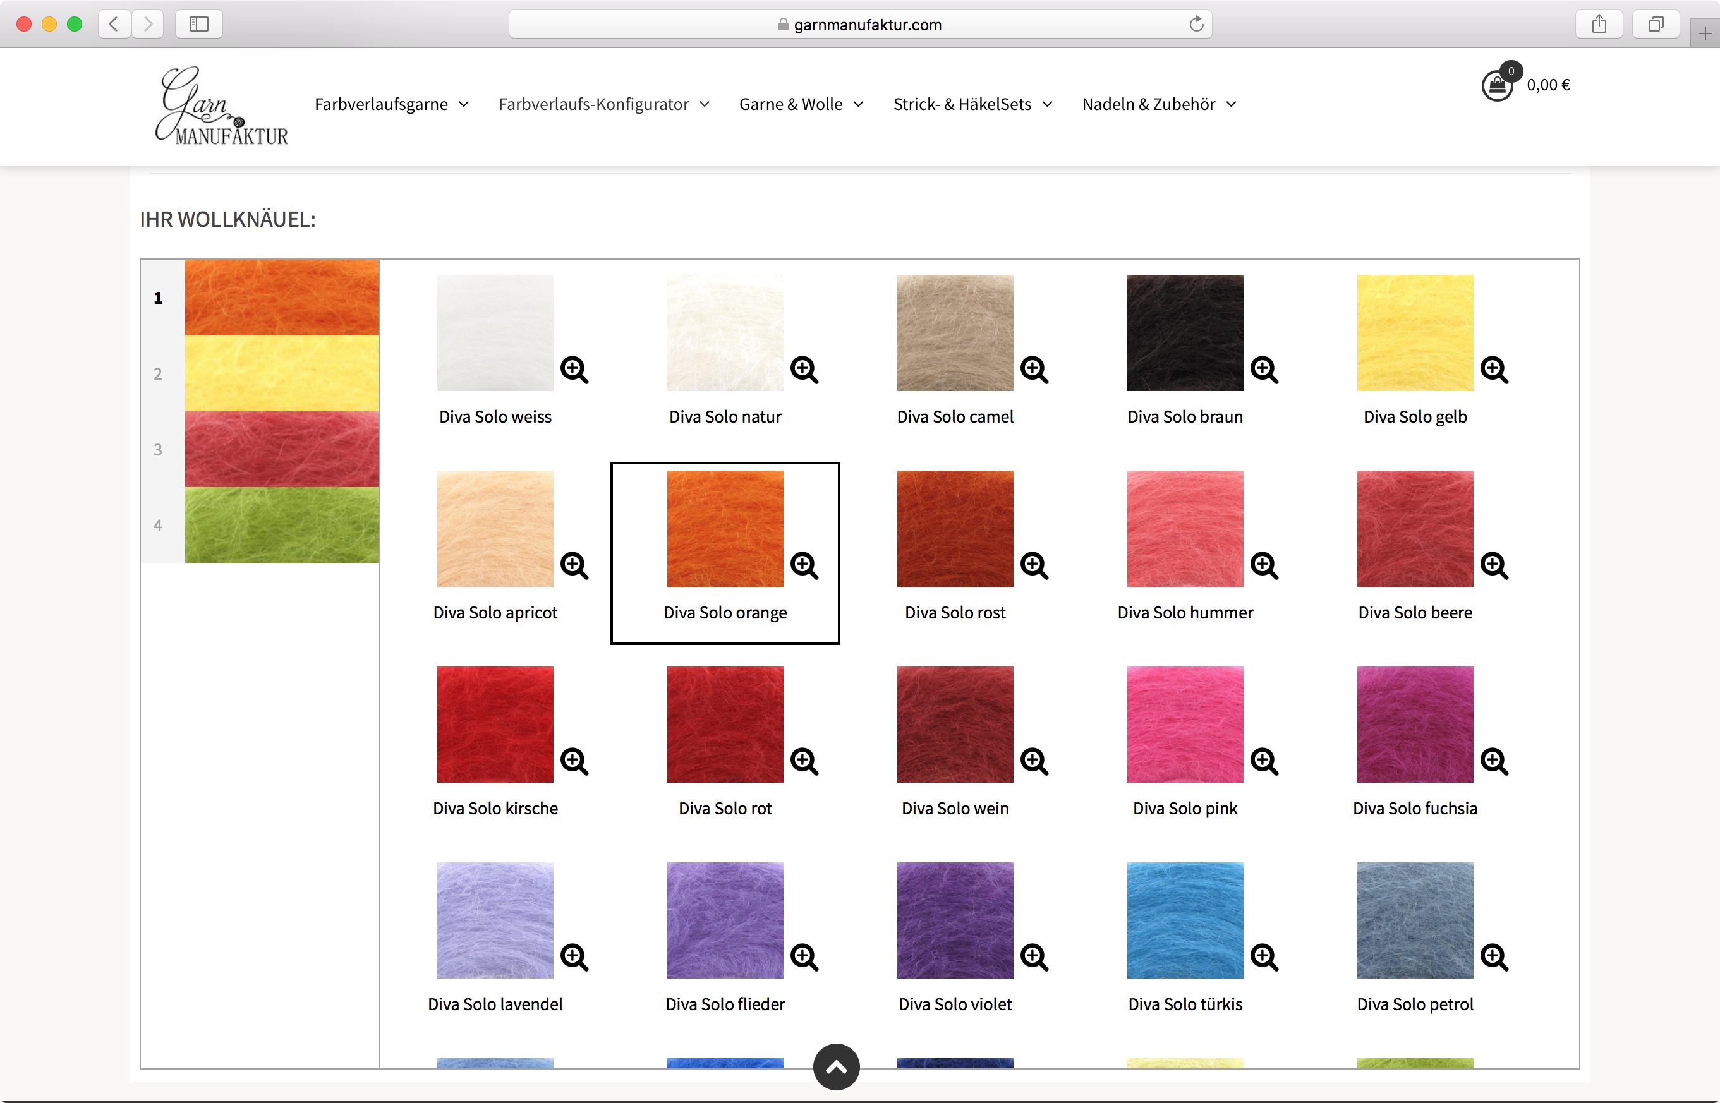Pick the Diva Solo gelb swatch

click(x=1415, y=333)
